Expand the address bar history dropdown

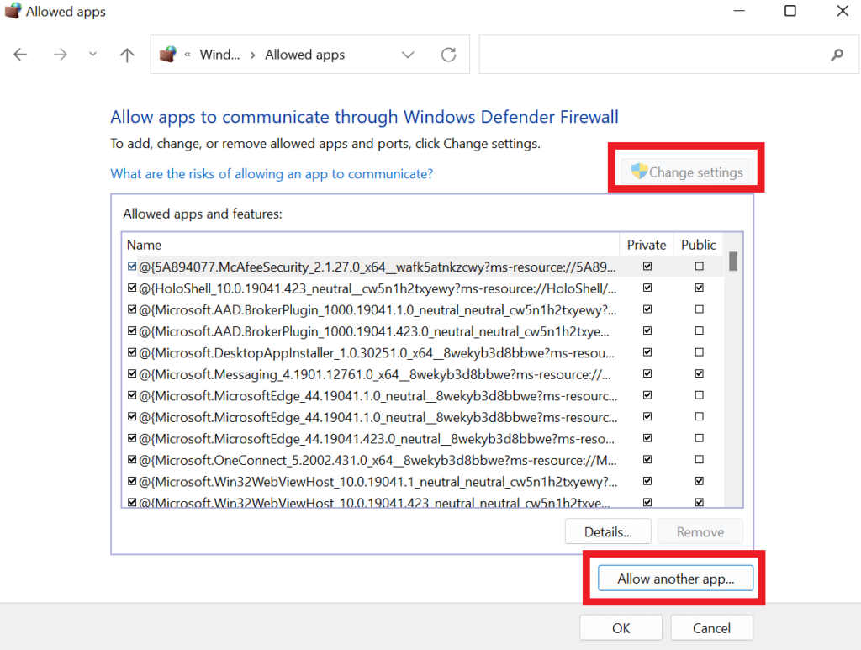(x=408, y=55)
